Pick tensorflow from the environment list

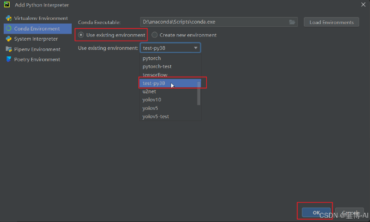tap(170, 75)
